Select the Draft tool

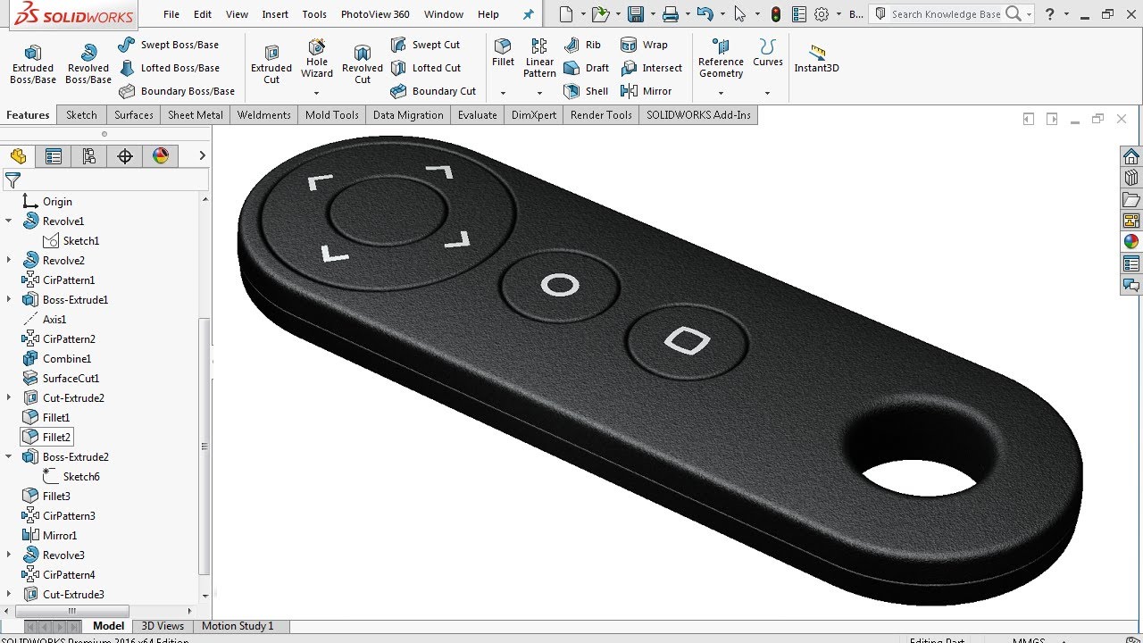586,68
